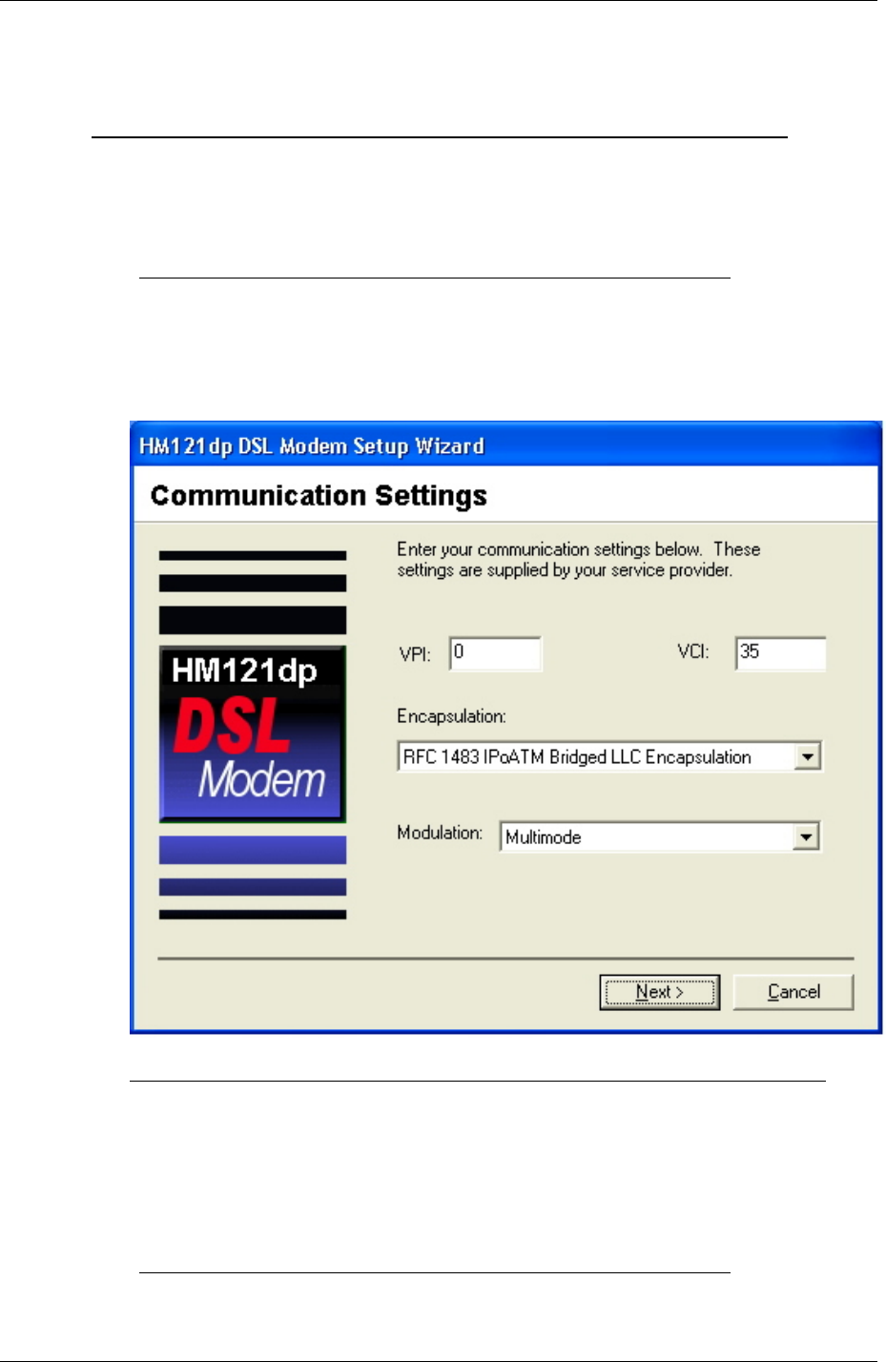Click the red DSL text in logo
Screen dimensions: 886x1362
[x=231, y=728]
